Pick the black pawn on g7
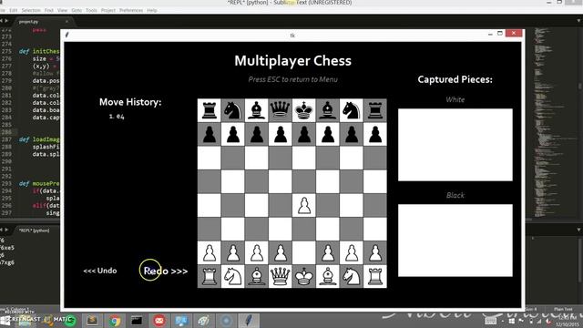Screen dimensions: 583x328 tap(352, 134)
